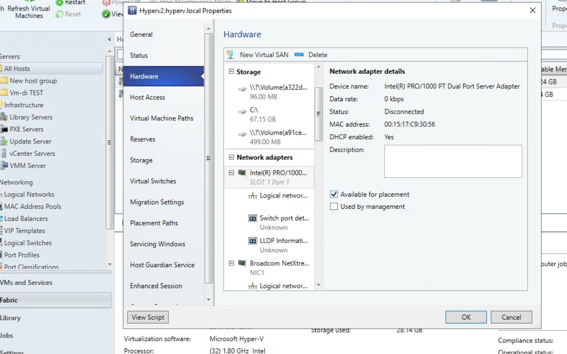The width and height of the screenshot is (567, 354).
Task: Open the Fabric workspace
Action: click(55, 300)
